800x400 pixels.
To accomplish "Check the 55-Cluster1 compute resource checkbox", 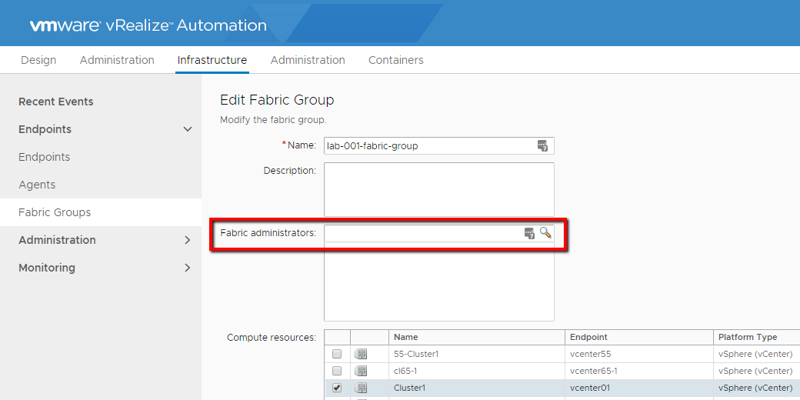I will click(x=337, y=354).
